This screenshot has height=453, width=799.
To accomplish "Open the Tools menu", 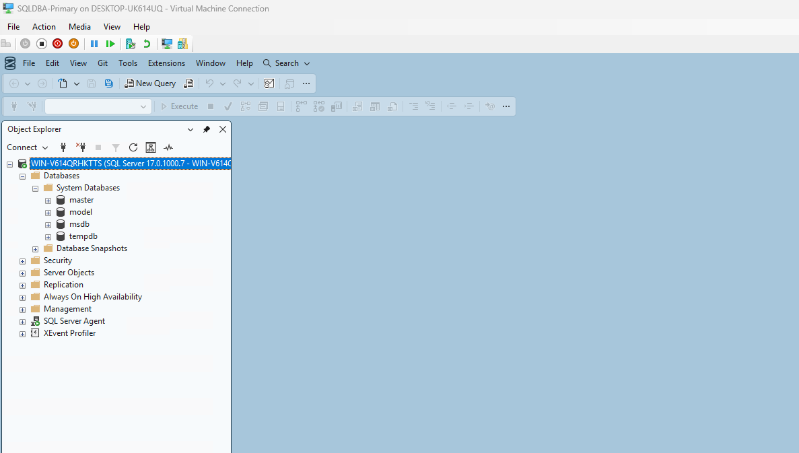I will click(x=128, y=63).
